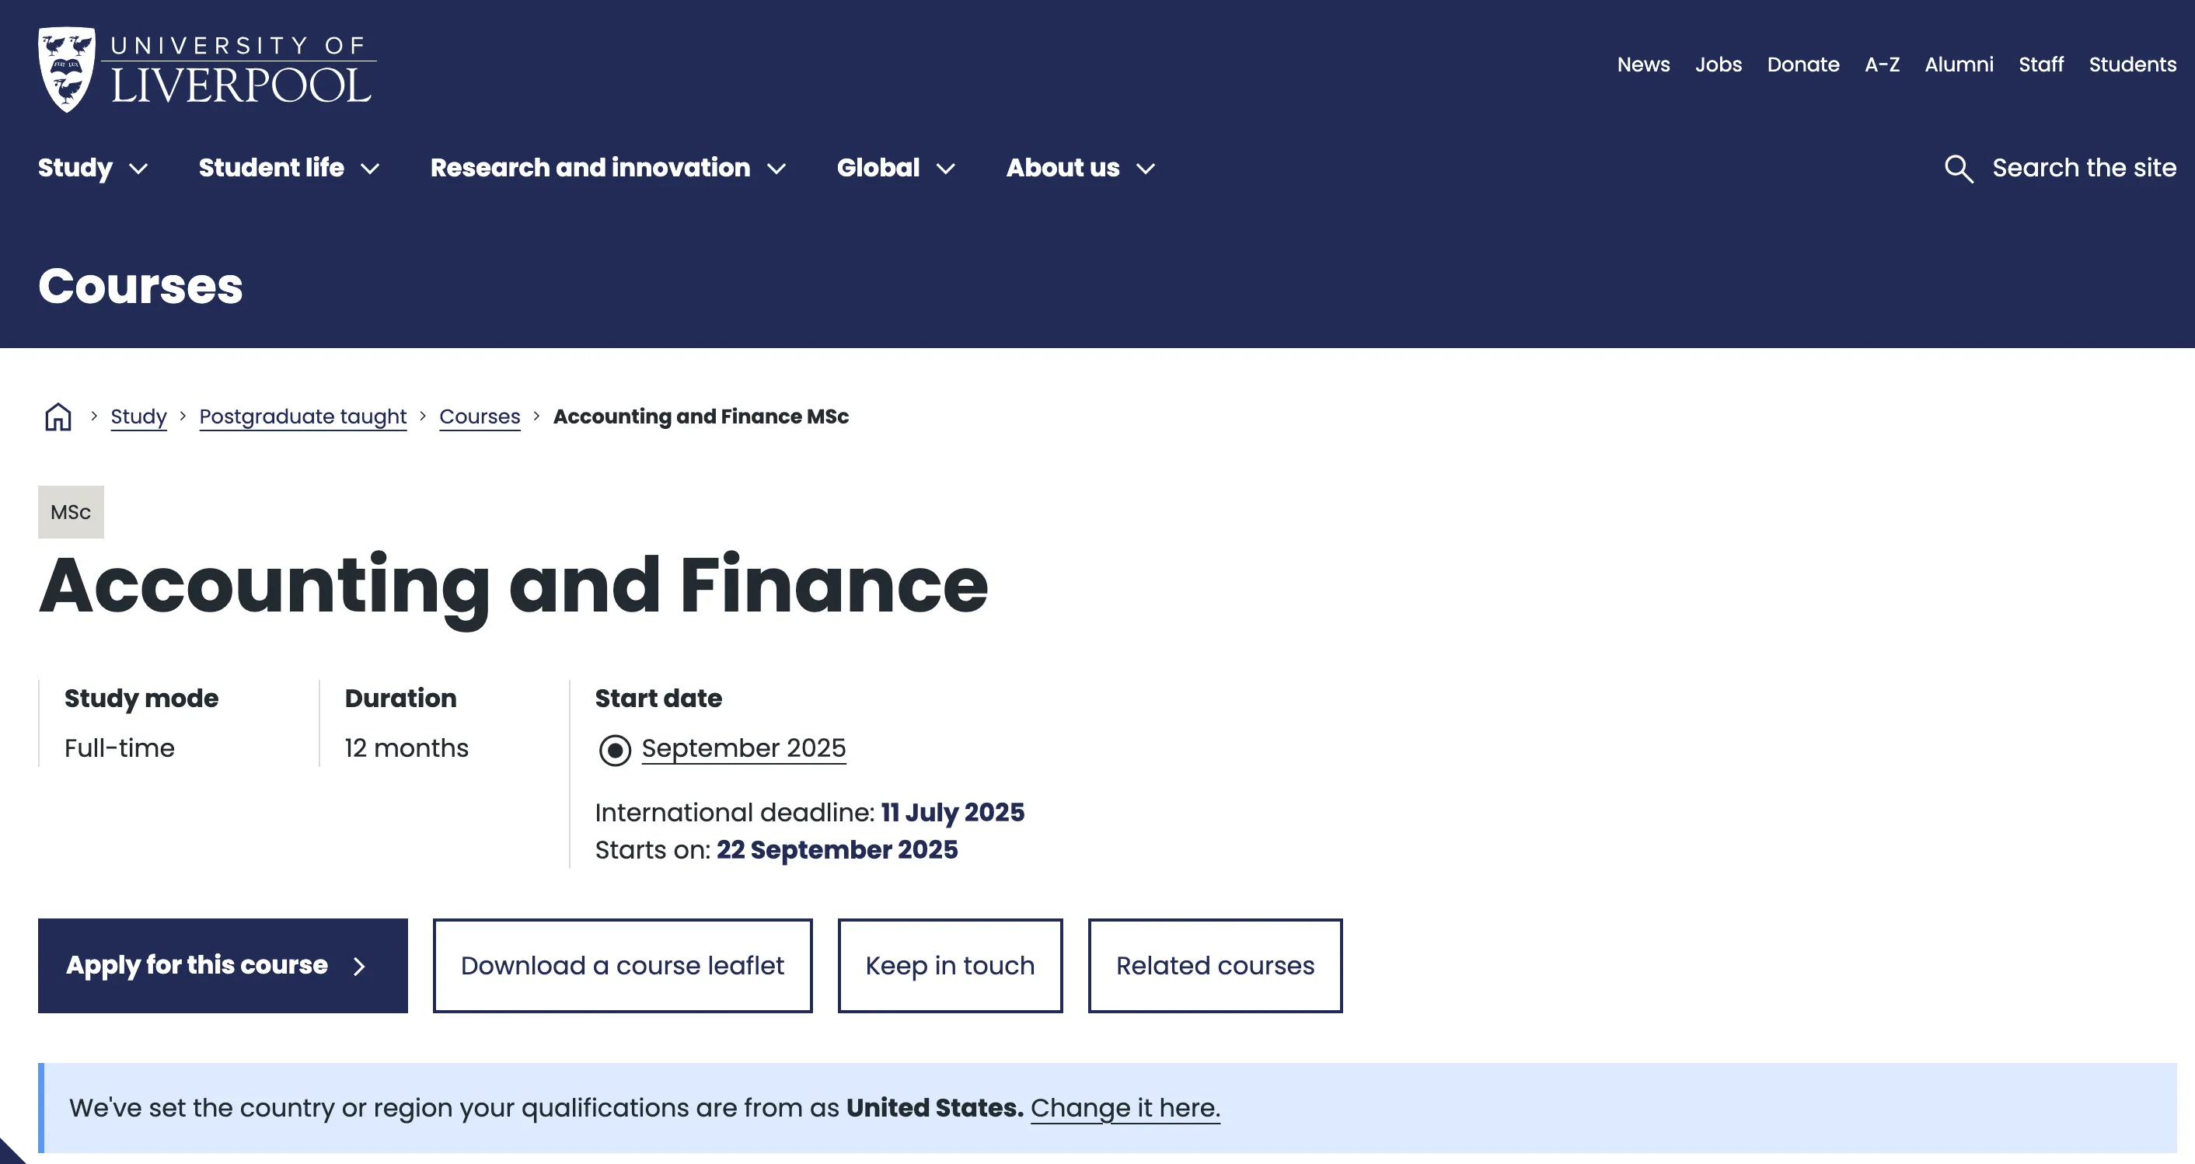Select the September 2025 start date radio
This screenshot has width=2195, height=1164.
click(x=614, y=750)
